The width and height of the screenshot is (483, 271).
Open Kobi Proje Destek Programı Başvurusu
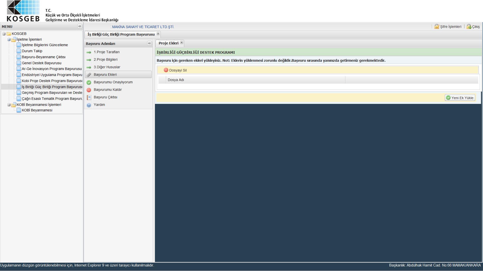pyautogui.click(x=52, y=81)
